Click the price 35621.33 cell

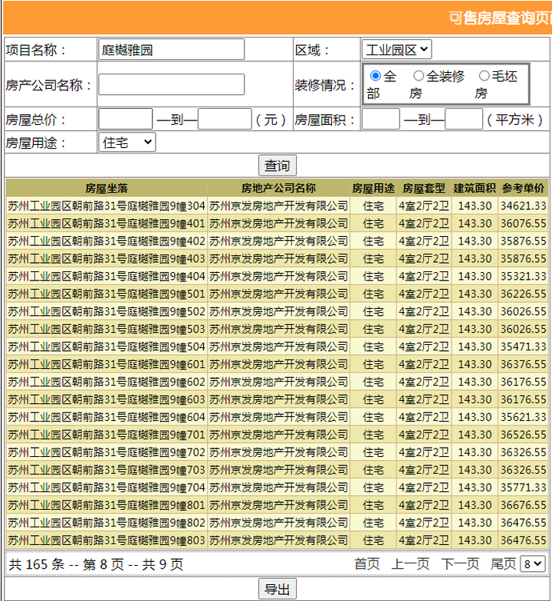(x=523, y=417)
